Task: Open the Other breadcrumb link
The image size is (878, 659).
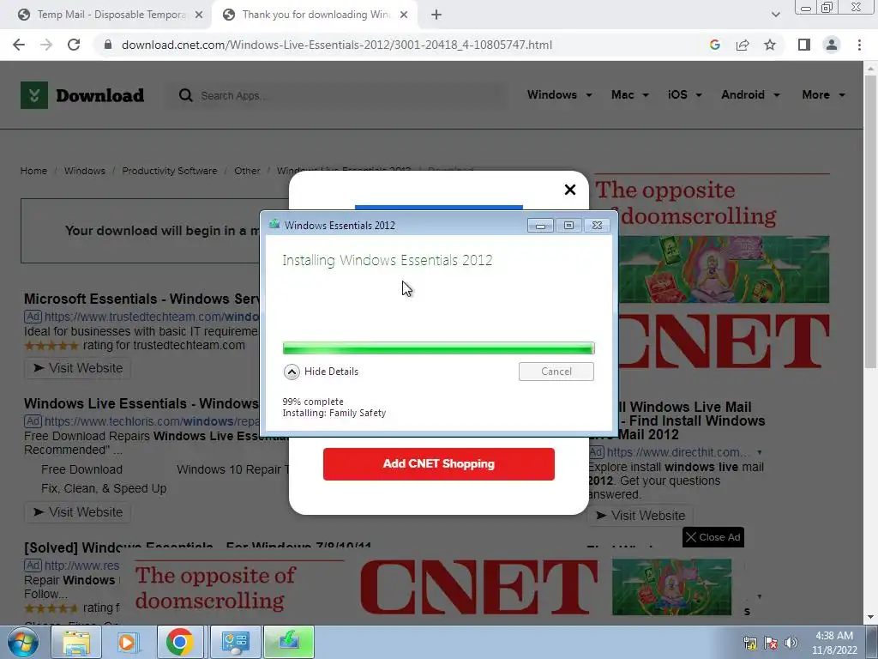Action: click(x=247, y=171)
